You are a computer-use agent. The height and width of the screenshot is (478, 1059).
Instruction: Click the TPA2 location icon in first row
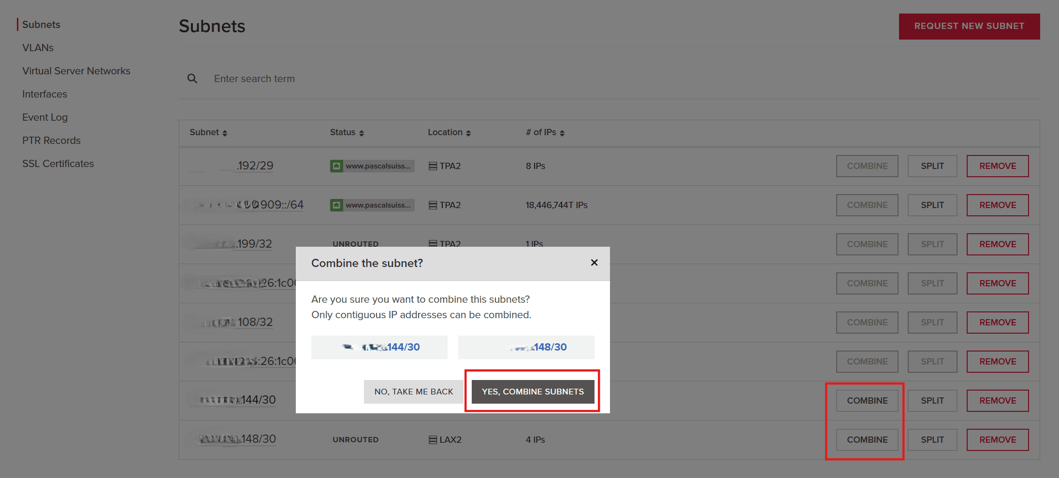pyautogui.click(x=433, y=166)
